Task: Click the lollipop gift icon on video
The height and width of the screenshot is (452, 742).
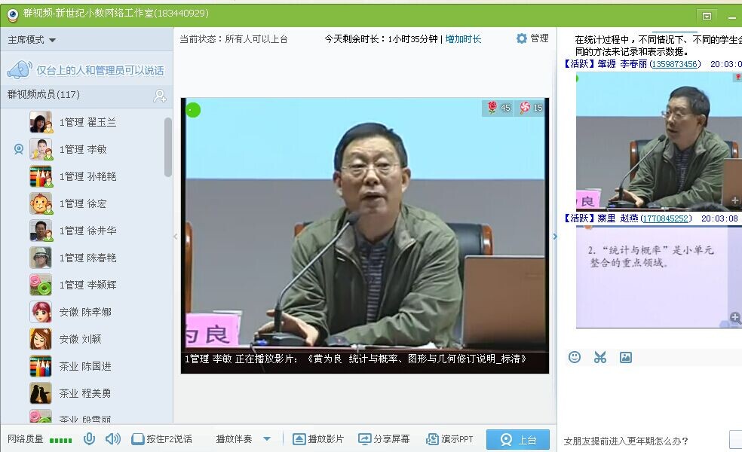Action: tap(526, 108)
